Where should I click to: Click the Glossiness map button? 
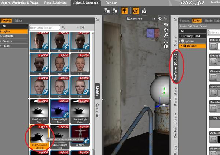(213, 77)
